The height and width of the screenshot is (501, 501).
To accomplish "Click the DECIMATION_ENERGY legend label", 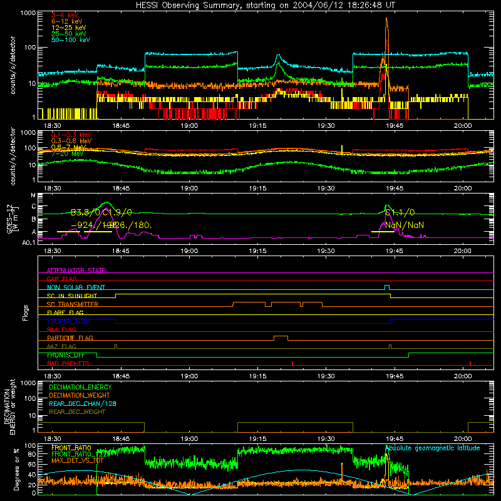I will tap(80, 387).
